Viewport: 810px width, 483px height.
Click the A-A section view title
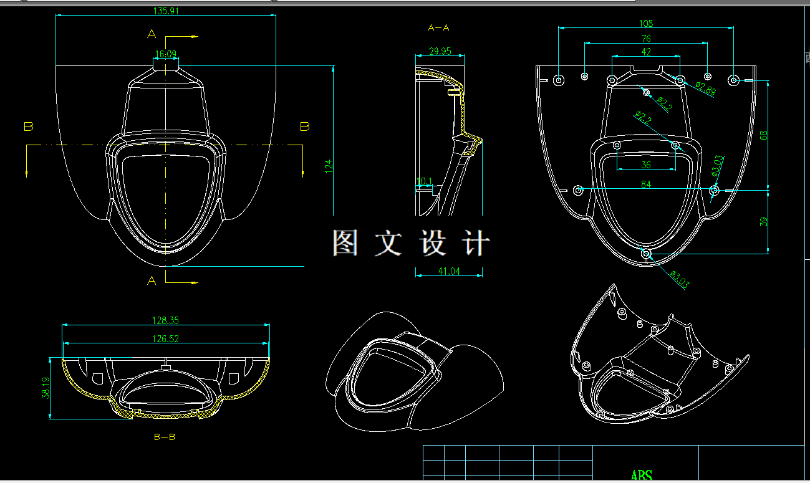439,27
